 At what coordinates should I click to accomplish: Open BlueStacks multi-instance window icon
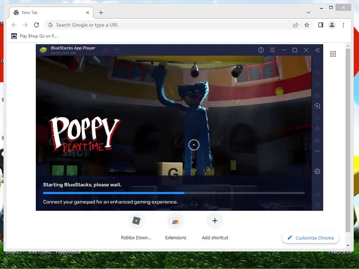tap(116, 50)
